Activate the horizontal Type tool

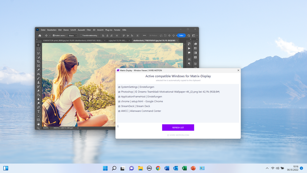39,112
